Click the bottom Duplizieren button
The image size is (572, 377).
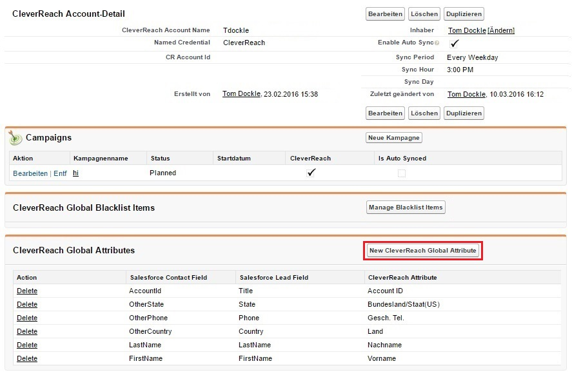pos(464,113)
